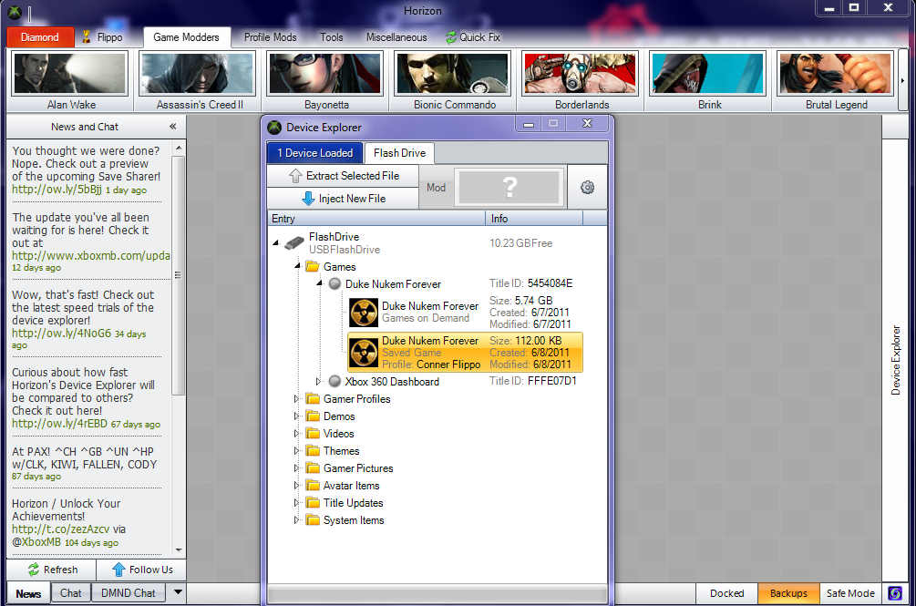
Task: Toggle Safe Mode option
Action: click(x=850, y=593)
